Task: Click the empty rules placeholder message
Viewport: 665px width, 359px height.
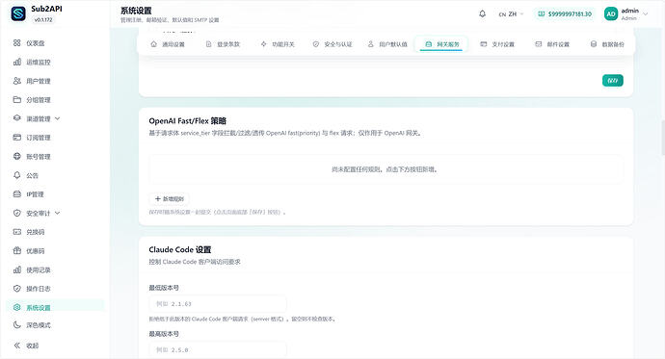Action: (x=385, y=169)
